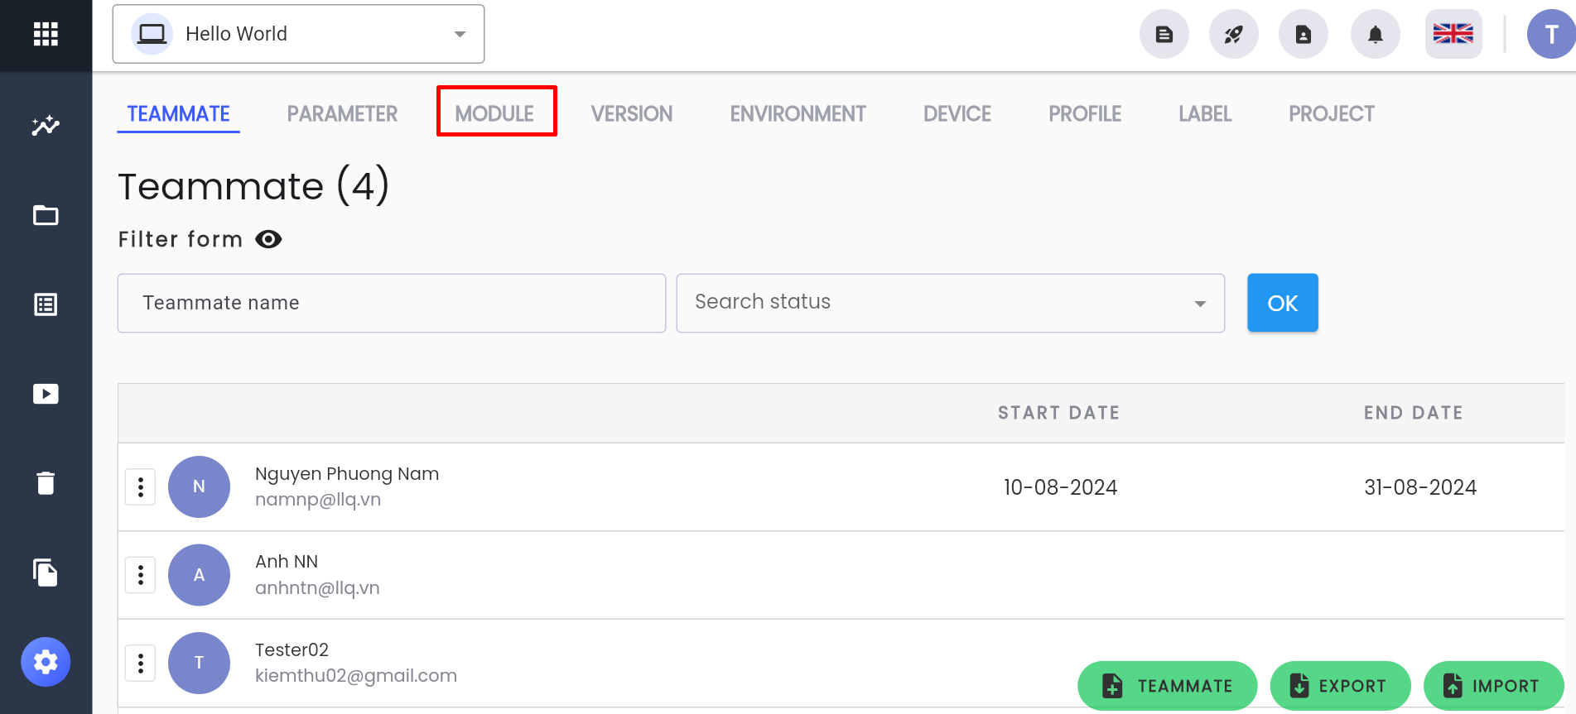Click Tester02 row avatar
Image resolution: width=1576 pixels, height=714 pixels.
click(x=199, y=664)
